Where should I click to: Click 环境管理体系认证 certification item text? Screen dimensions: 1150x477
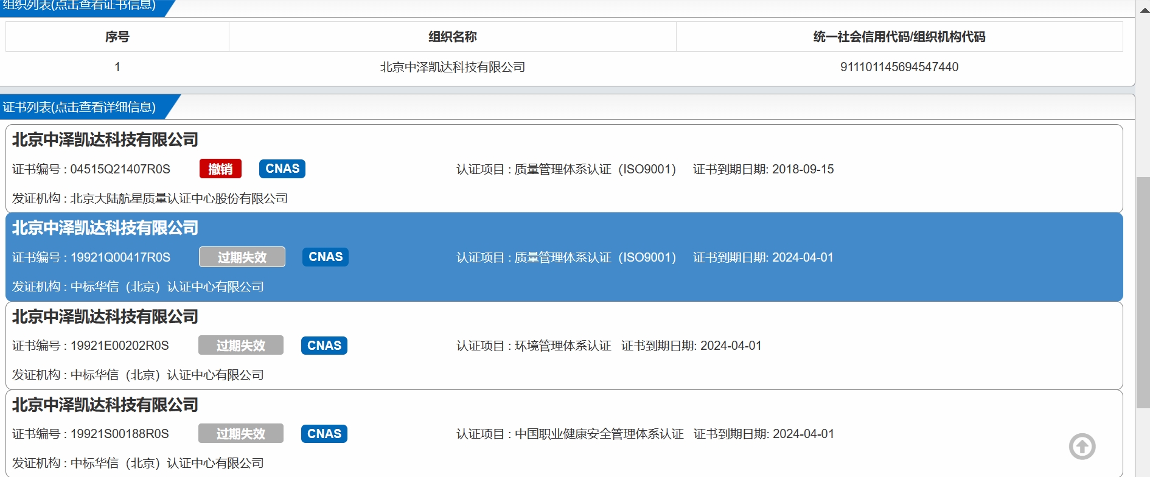coord(563,346)
